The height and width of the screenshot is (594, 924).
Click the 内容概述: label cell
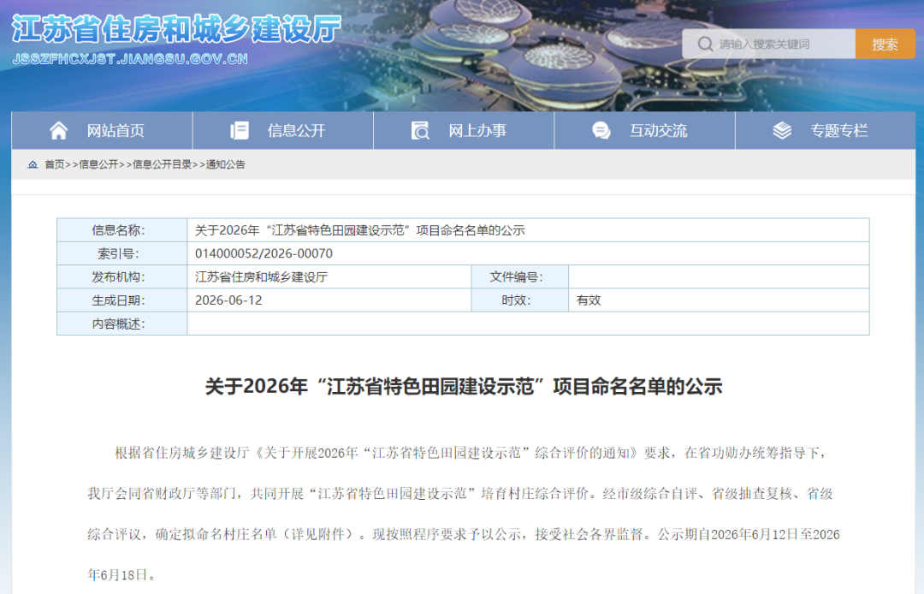pos(122,324)
